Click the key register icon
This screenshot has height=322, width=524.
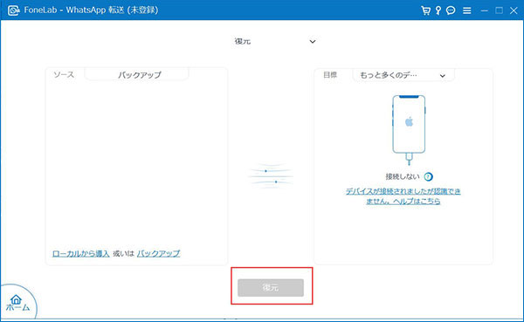(438, 10)
